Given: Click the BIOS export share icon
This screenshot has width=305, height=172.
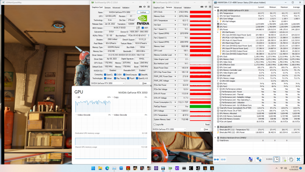Looking at the screenshot, I should (x=138, y=28).
